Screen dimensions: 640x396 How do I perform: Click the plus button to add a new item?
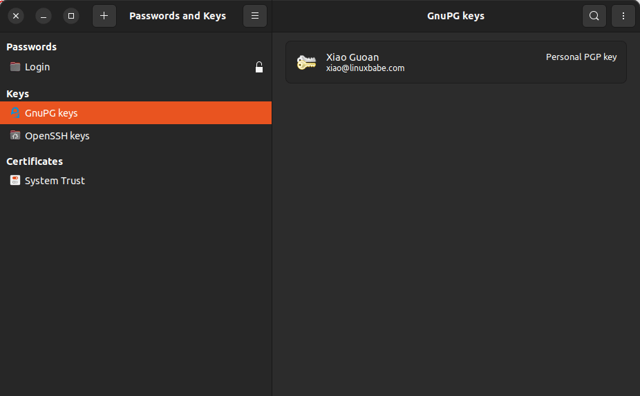pos(104,16)
